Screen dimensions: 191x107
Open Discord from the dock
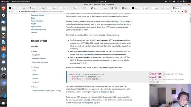tap(4, 62)
